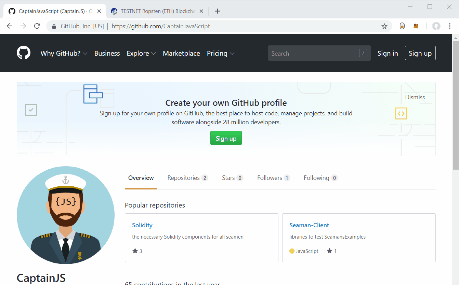Open the Marketplace page
The height and width of the screenshot is (285, 459).
point(181,53)
